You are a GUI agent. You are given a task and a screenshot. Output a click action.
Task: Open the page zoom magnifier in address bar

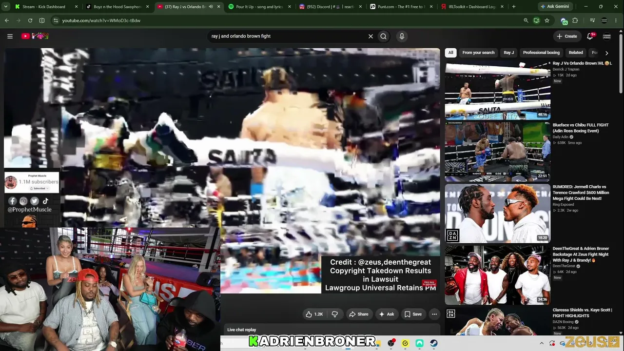coord(526,20)
